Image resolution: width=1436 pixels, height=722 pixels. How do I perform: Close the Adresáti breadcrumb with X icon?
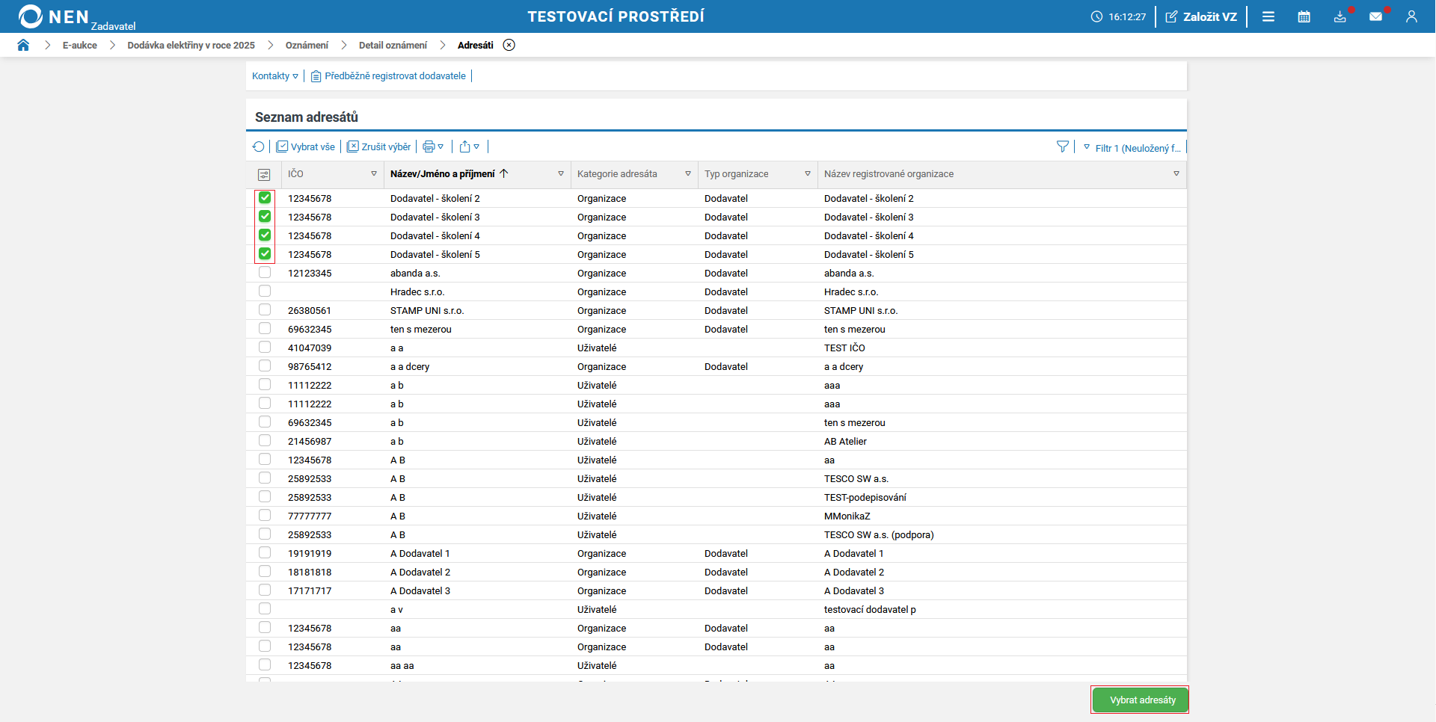(509, 45)
